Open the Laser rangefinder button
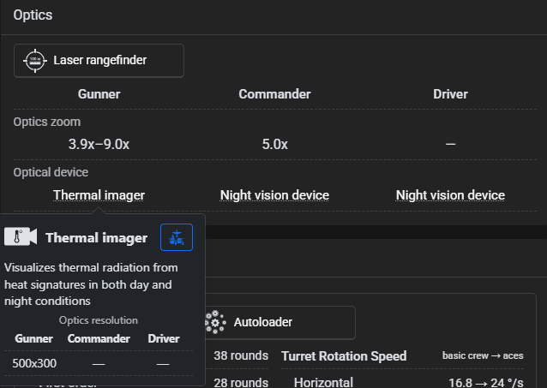Screen dimensions: 547x388 [x=99, y=61]
